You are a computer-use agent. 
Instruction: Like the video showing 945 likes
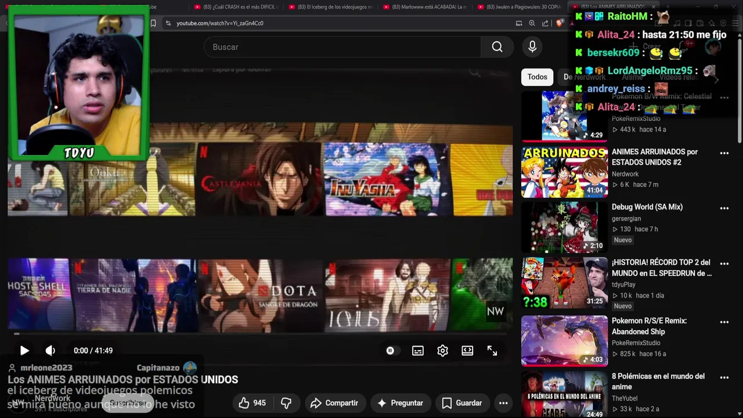[252, 403]
